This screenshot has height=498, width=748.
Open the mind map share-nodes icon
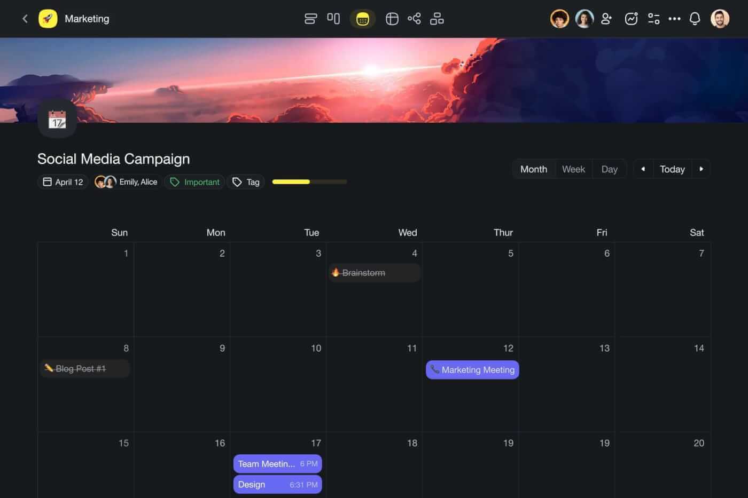click(414, 19)
